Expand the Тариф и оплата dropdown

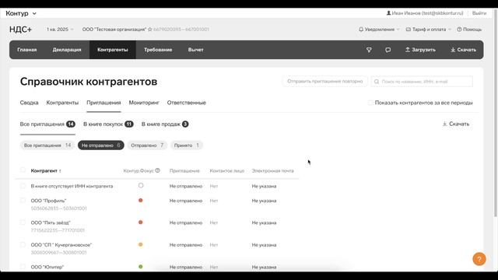[x=429, y=30]
